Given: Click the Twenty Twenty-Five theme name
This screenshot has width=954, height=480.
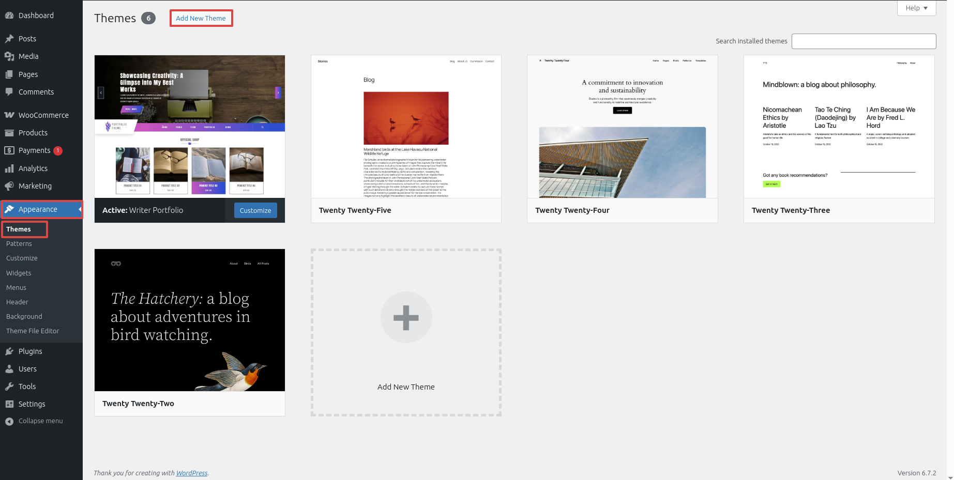Looking at the screenshot, I should 355,210.
